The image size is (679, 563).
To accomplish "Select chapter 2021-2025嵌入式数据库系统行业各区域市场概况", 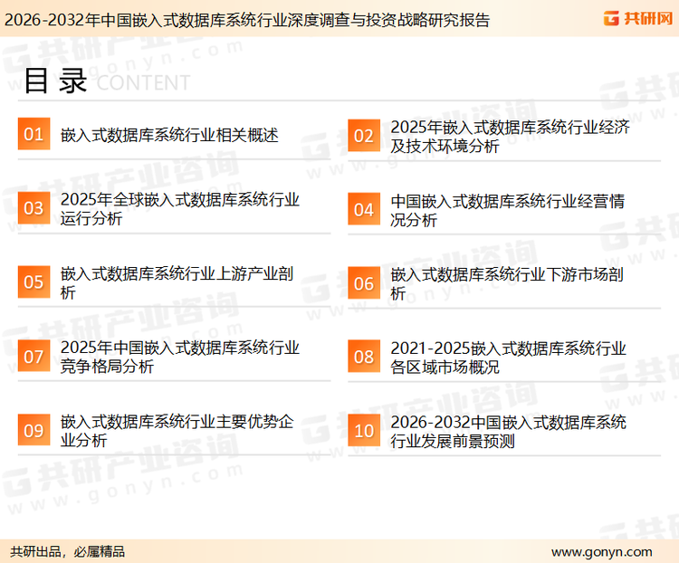I will 509,358.
